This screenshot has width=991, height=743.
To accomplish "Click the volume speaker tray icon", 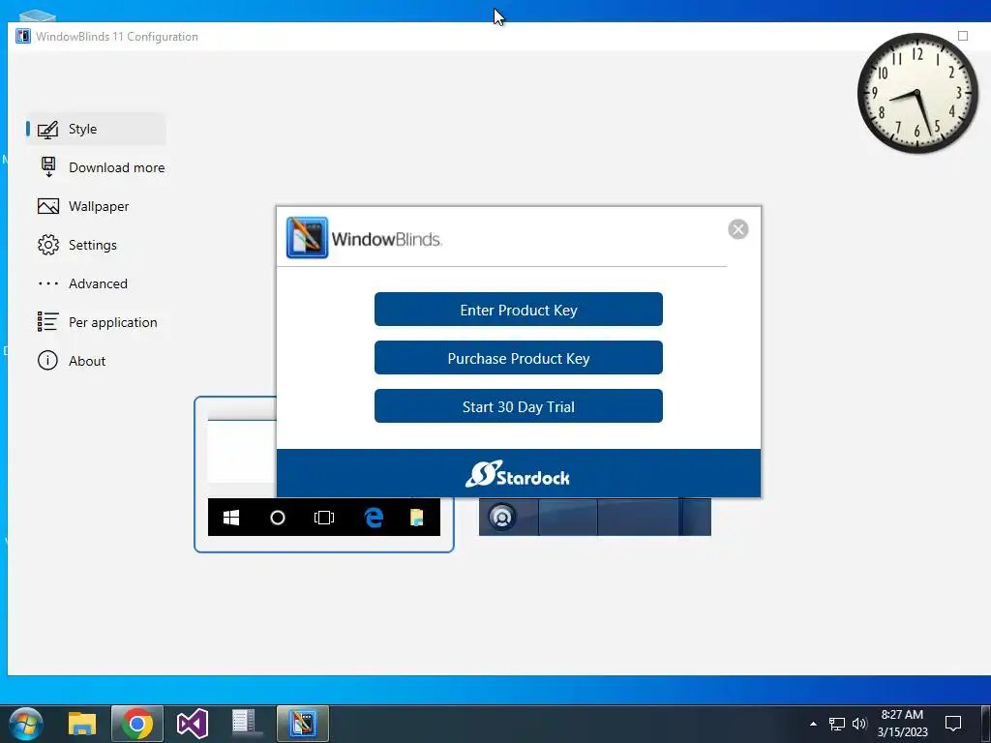I will pos(859,724).
